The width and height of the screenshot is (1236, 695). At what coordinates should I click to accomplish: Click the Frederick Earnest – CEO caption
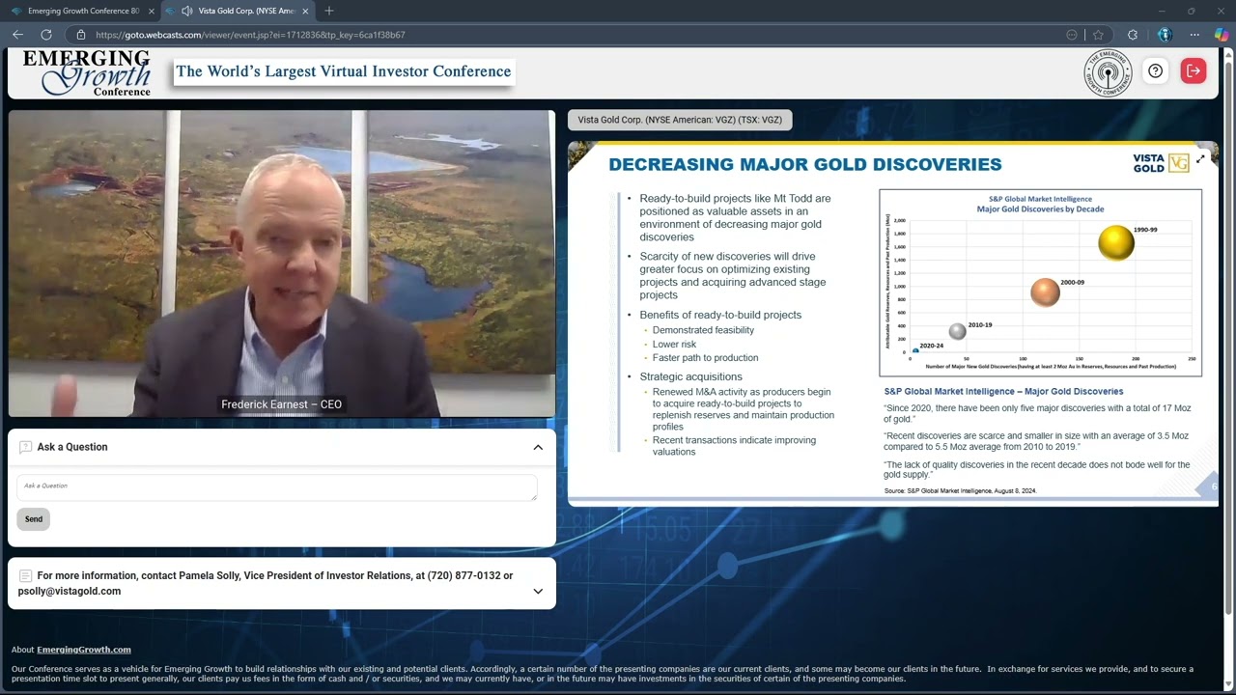click(282, 404)
